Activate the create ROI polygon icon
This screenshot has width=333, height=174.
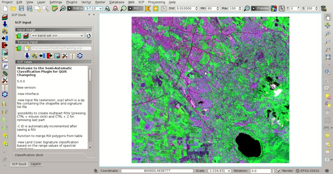[148, 8]
